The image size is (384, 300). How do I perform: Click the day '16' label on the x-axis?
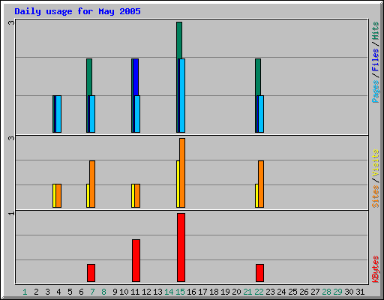(x=191, y=292)
